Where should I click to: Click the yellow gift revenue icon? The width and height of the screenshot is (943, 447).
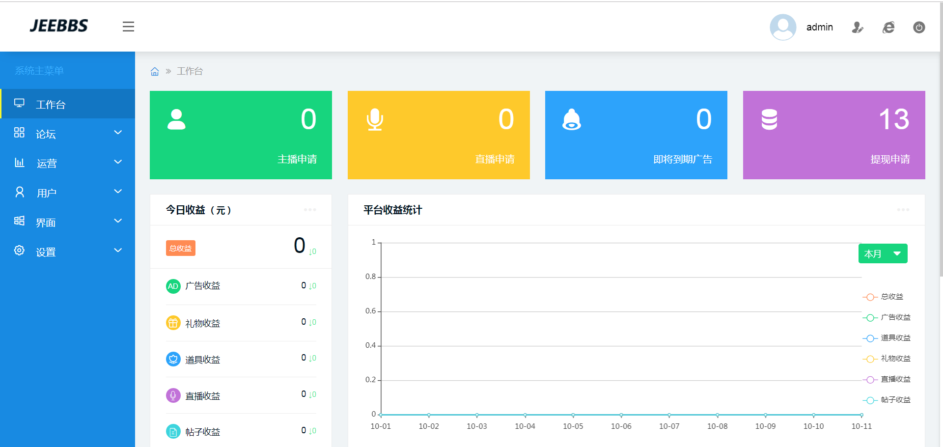(x=173, y=323)
